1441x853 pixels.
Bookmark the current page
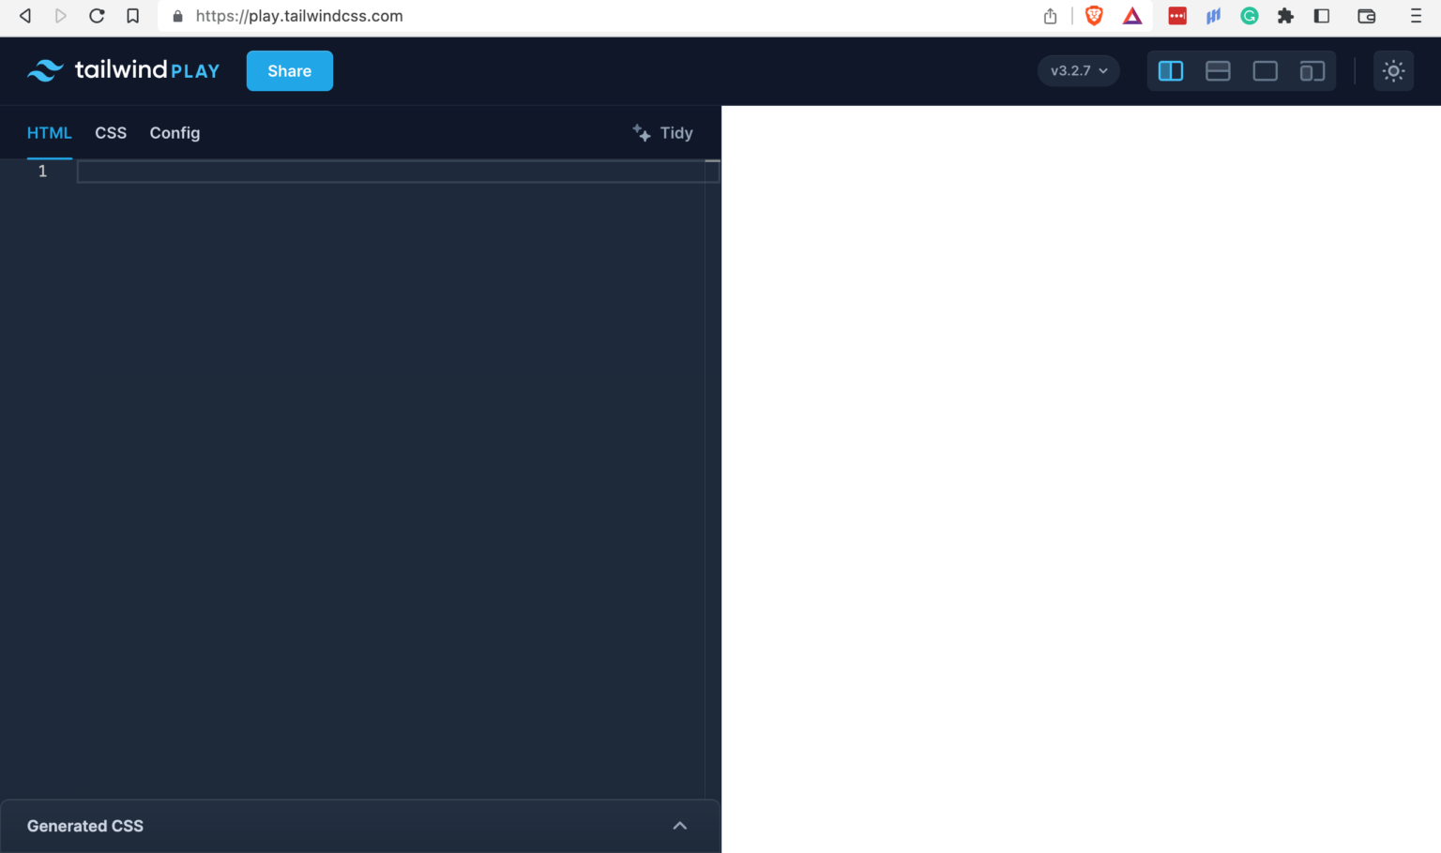pyautogui.click(x=132, y=16)
